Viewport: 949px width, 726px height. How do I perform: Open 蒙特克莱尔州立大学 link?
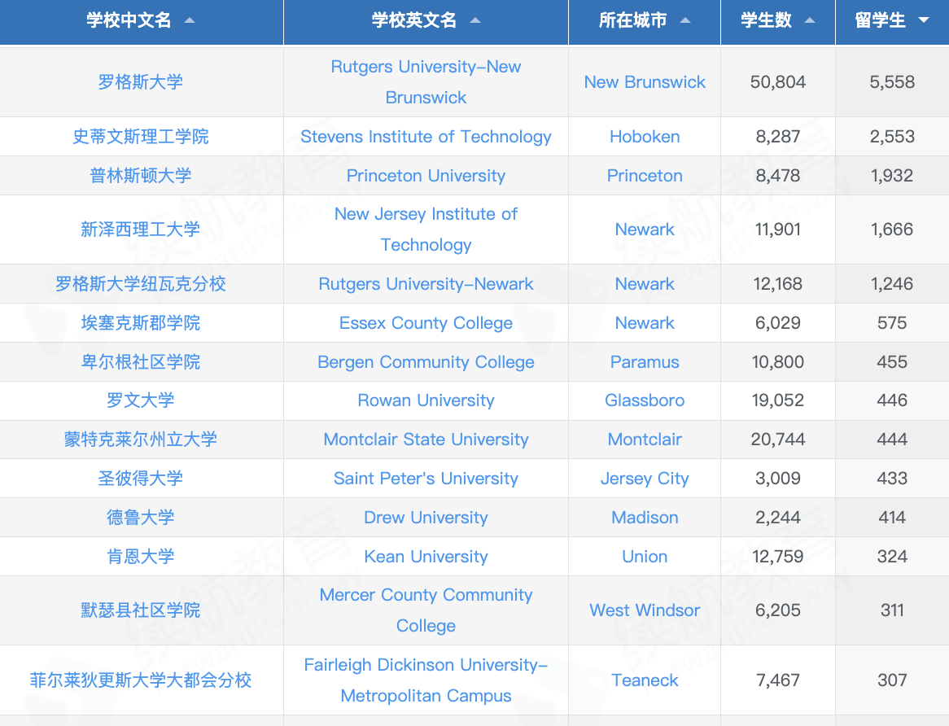tap(141, 440)
